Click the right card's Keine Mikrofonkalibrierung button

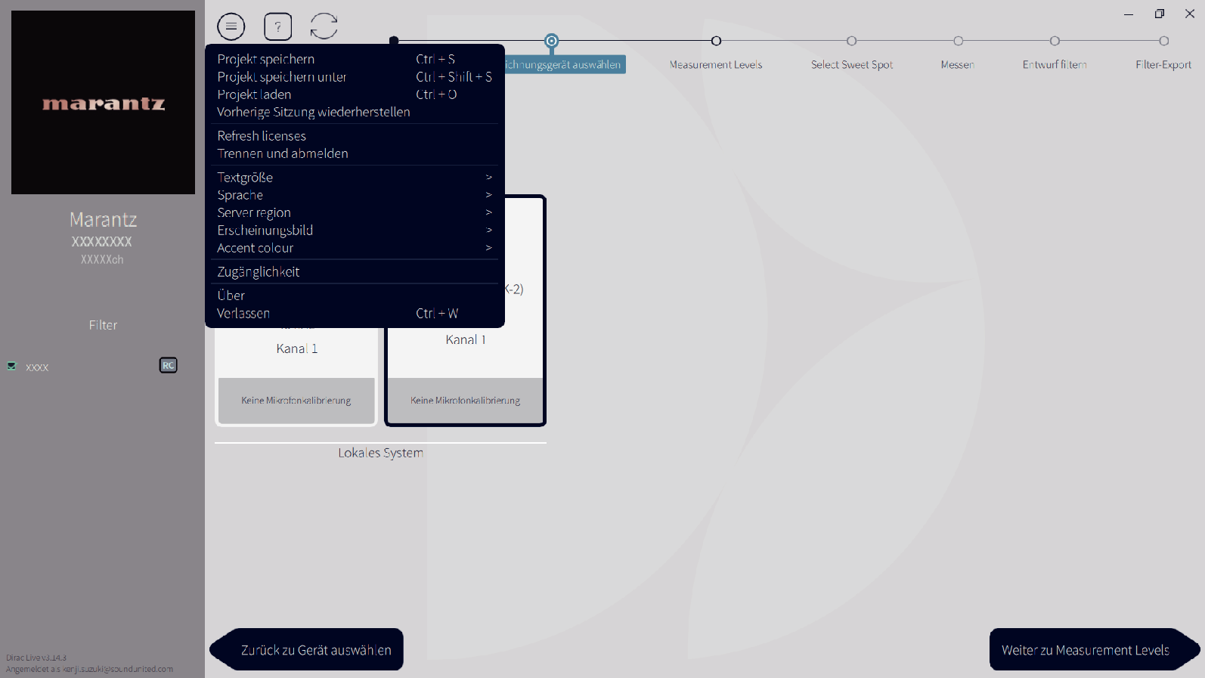tap(466, 401)
